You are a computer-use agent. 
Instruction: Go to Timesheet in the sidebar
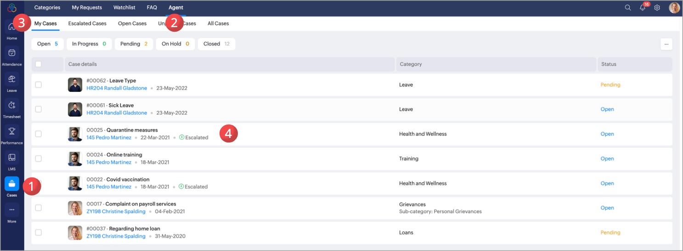12,106
